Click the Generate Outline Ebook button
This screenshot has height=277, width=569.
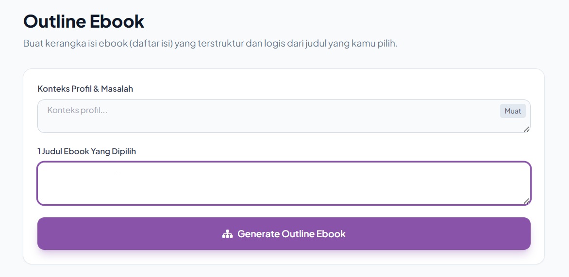284,233
